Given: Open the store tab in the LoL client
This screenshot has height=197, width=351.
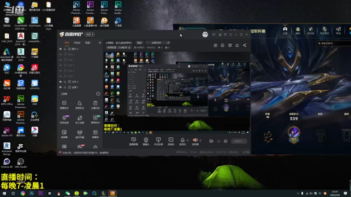Looking at the screenshot, I should pos(338,31).
